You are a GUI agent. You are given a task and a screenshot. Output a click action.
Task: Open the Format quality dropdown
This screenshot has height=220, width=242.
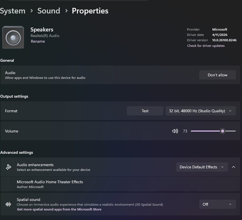200,111
